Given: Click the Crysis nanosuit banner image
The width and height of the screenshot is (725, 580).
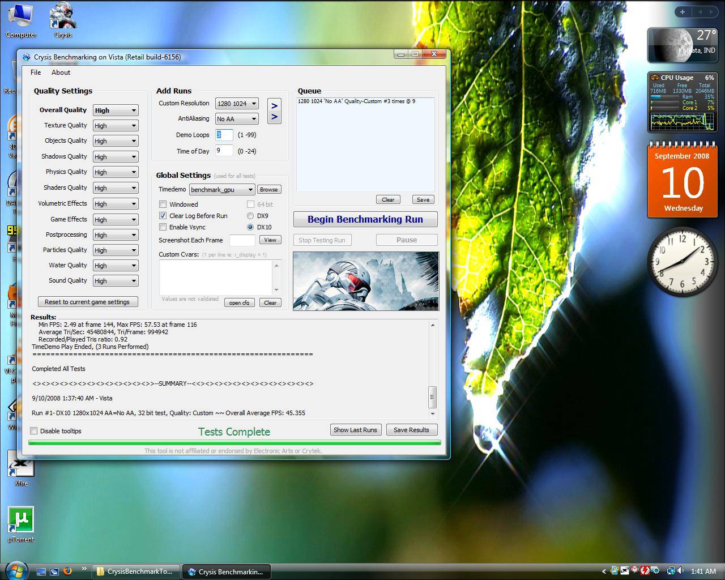Looking at the screenshot, I should click(x=366, y=281).
